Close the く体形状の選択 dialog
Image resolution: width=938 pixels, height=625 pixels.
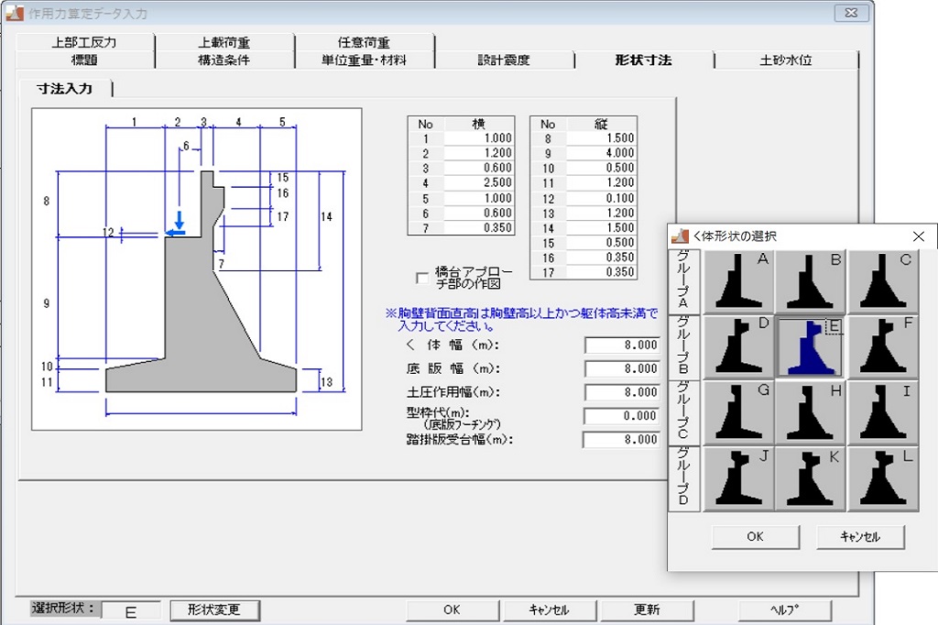(919, 236)
